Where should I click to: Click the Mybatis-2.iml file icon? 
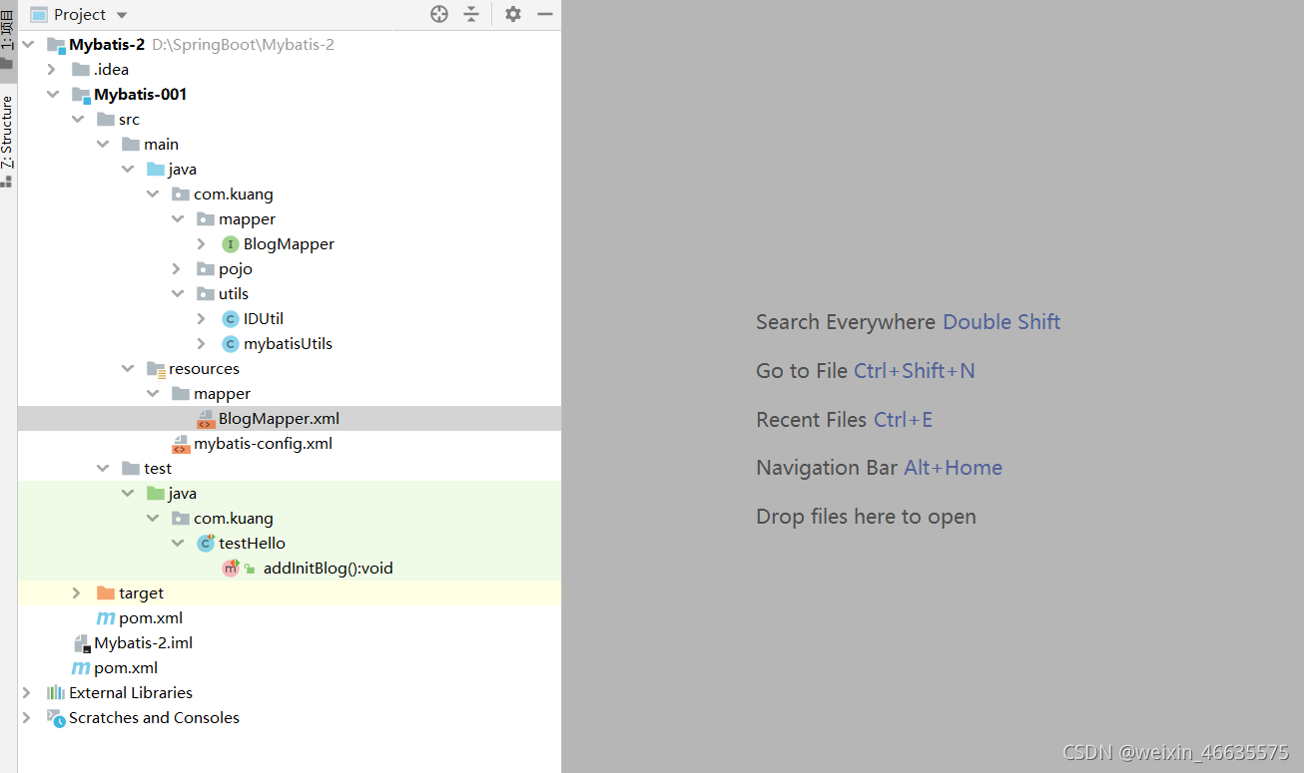click(x=82, y=643)
